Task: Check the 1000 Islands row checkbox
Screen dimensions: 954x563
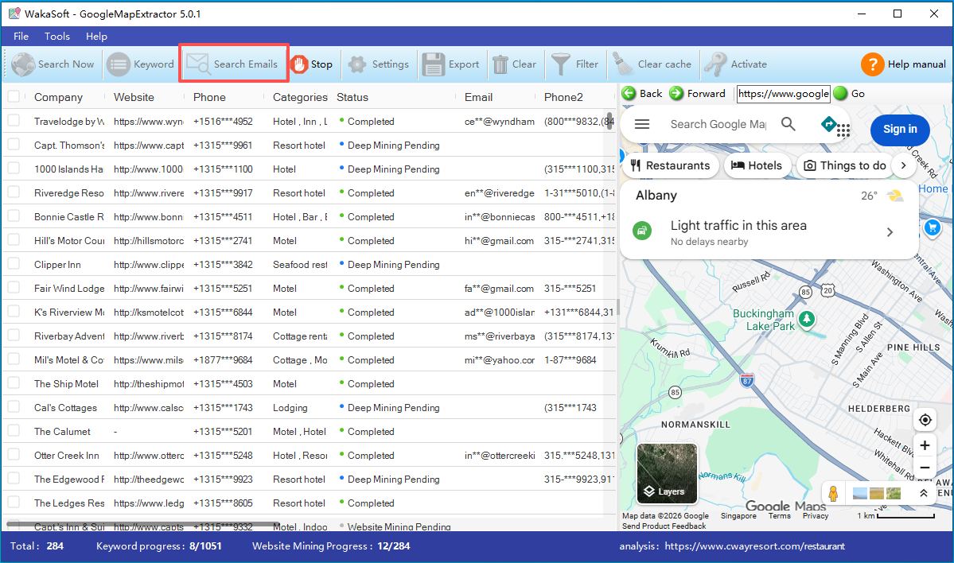Action: pyautogui.click(x=14, y=168)
